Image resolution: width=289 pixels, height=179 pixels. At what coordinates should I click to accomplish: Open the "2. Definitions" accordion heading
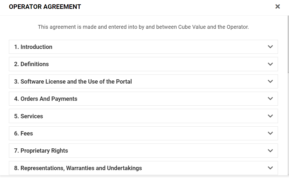click(31, 64)
